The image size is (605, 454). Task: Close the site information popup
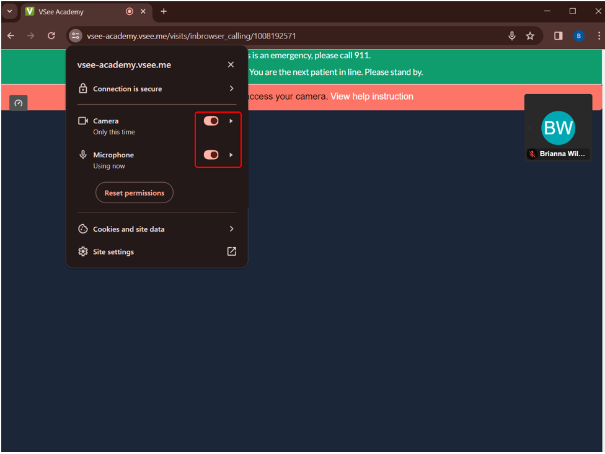pyautogui.click(x=231, y=64)
